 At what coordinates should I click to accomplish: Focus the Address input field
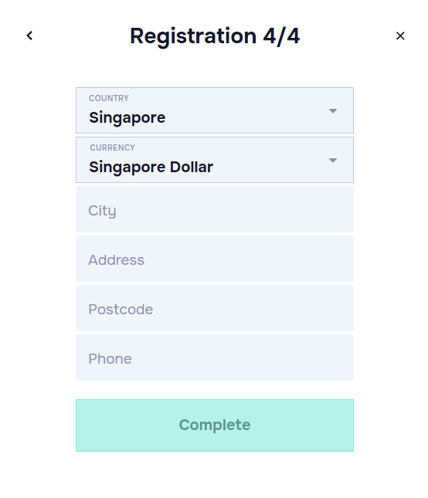(215, 259)
